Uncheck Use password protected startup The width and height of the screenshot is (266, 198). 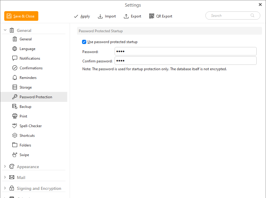(84, 42)
